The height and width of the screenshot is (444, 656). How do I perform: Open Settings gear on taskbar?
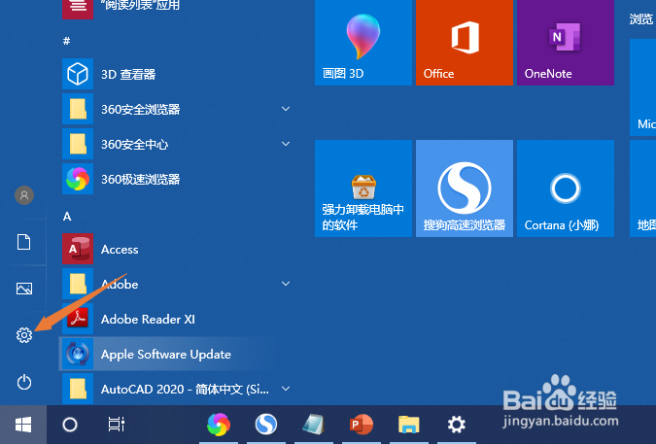(457, 425)
